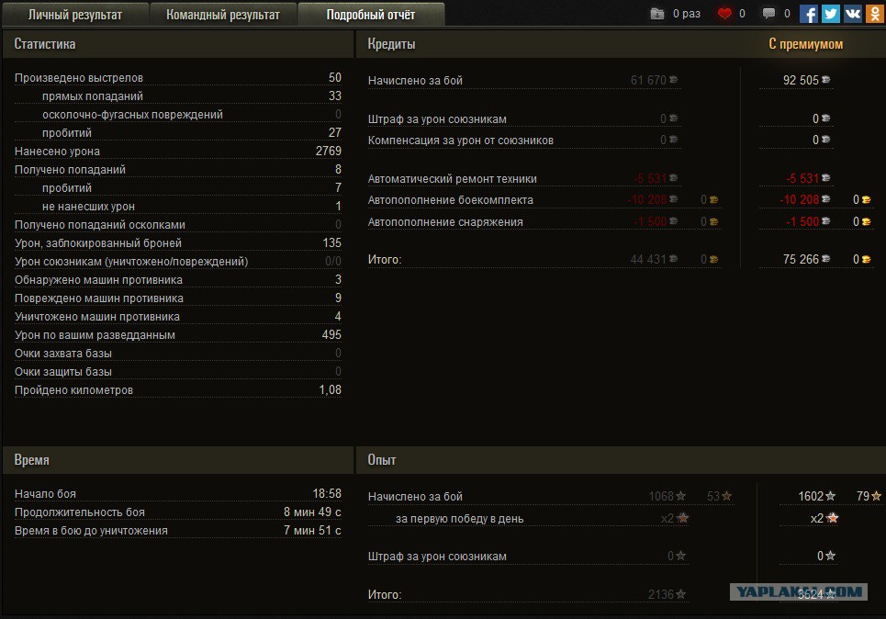This screenshot has width=886, height=619.
Task: Click the Нанесено урона value 2769
Action: pyautogui.click(x=328, y=152)
